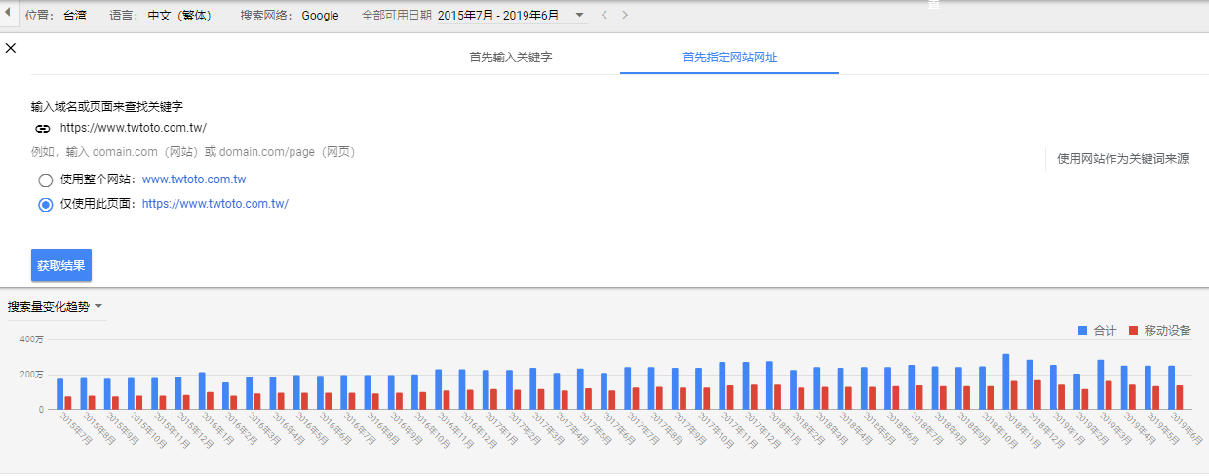The height and width of the screenshot is (476, 1209).
Task: Switch to the 首先输入关键字 tab
Action: 510,58
